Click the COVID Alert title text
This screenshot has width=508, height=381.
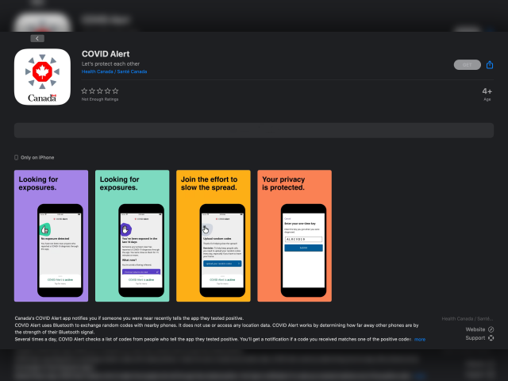pos(106,54)
